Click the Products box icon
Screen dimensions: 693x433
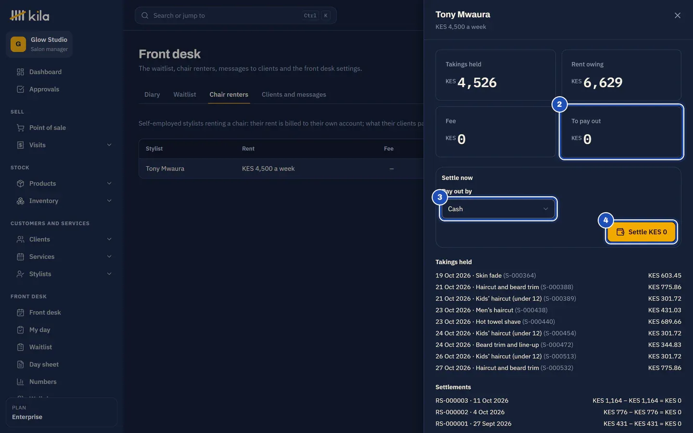(20, 184)
